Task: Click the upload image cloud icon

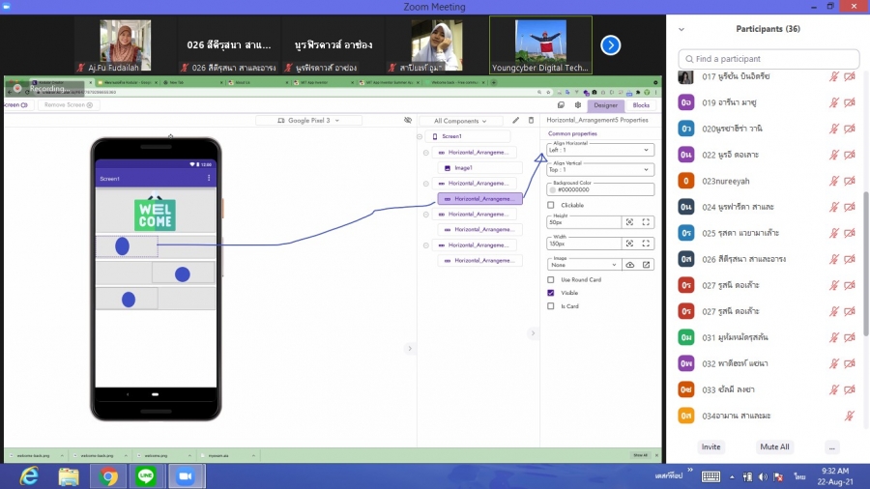Action: (x=630, y=264)
